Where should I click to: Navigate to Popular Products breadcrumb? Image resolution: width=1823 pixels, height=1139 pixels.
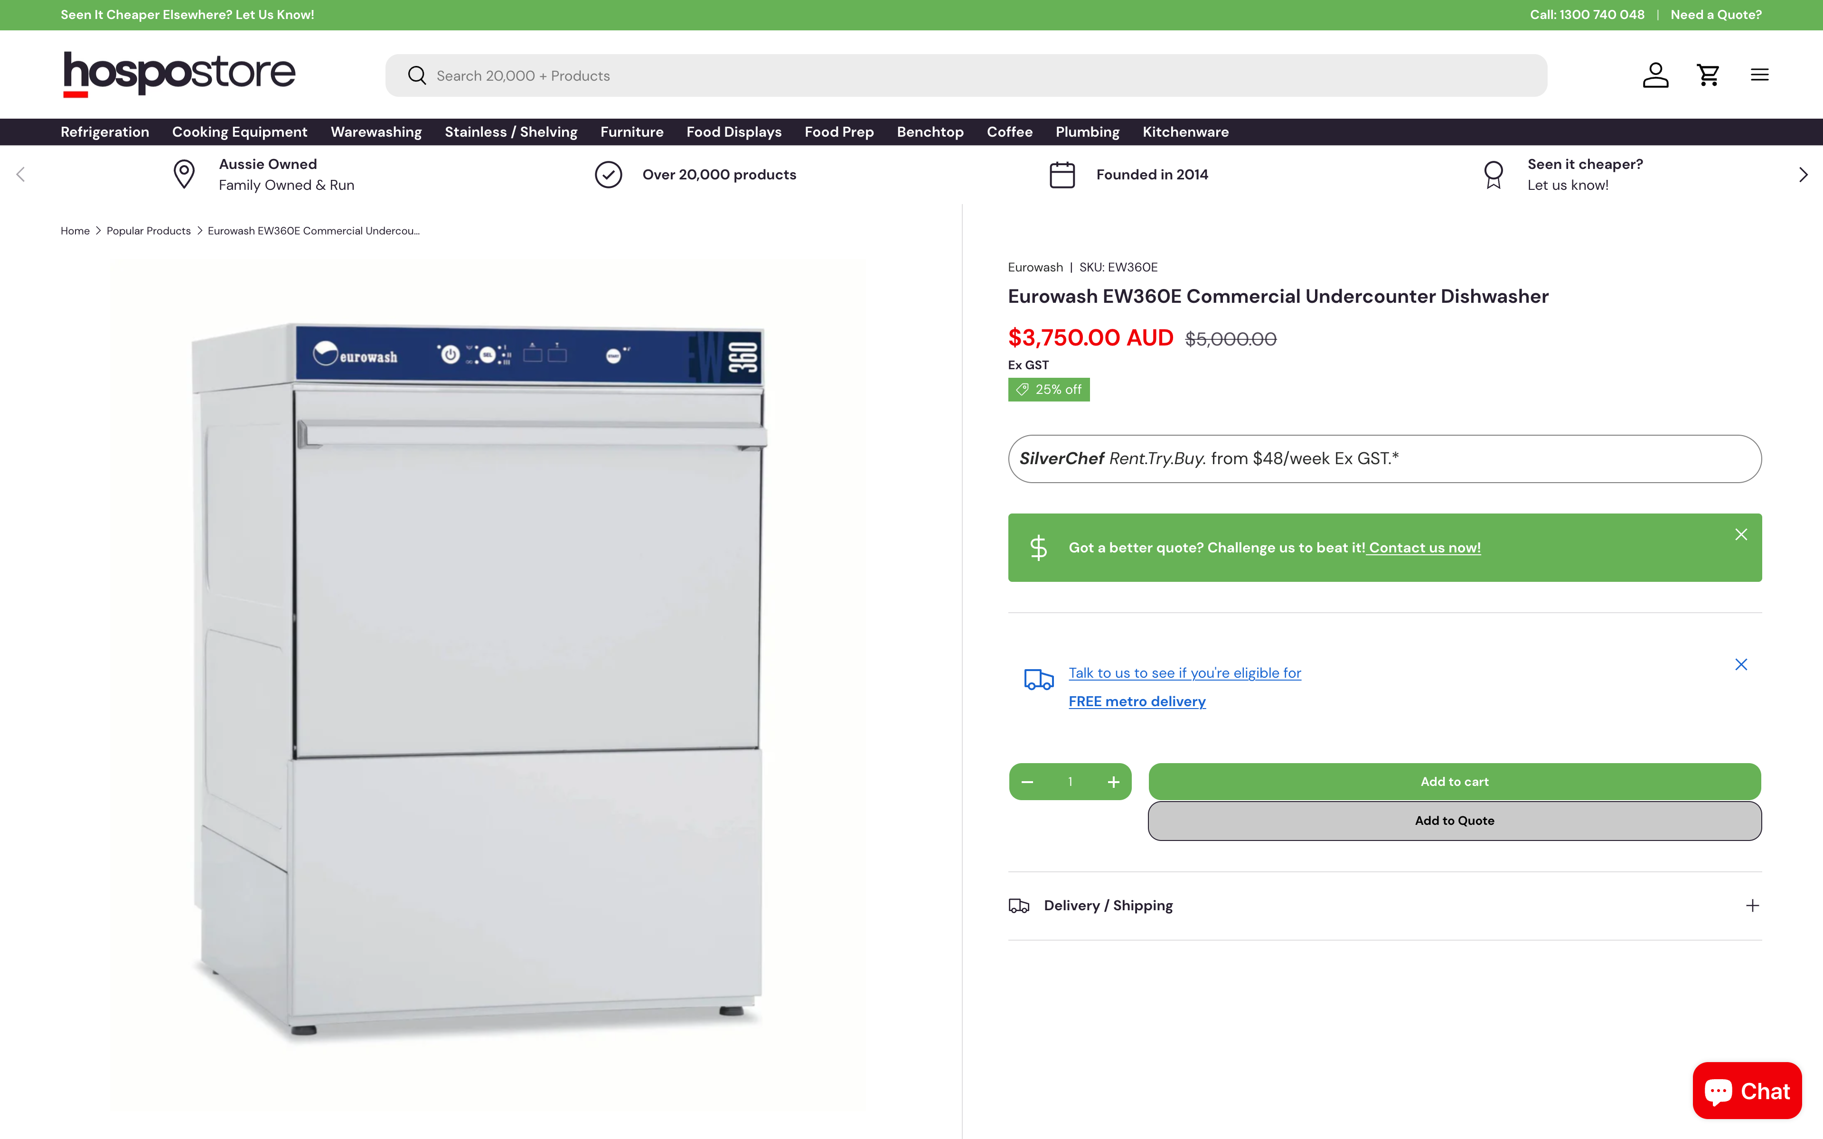coord(149,231)
